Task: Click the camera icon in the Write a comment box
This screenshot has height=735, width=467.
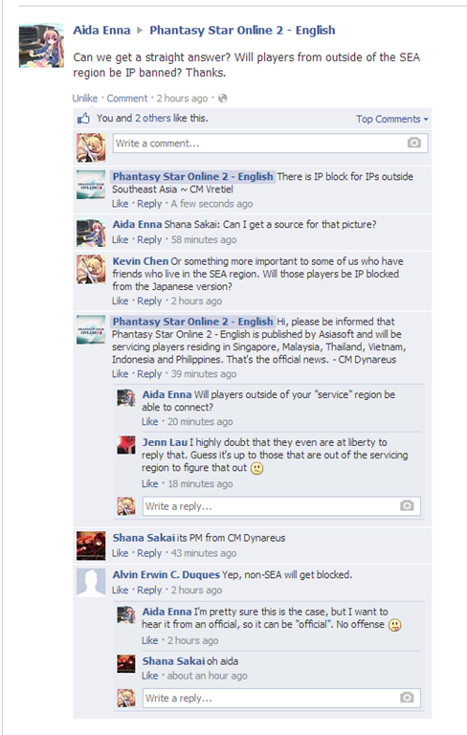Action: coord(413,143)
